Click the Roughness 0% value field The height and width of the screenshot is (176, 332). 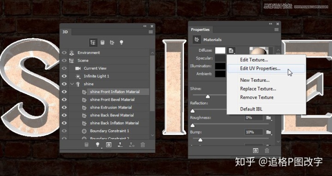point(254,118)
